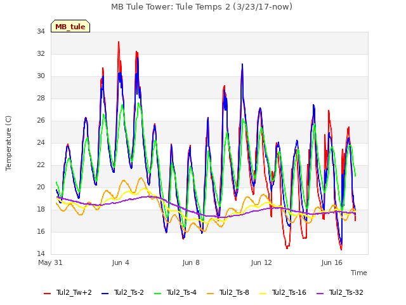Click the 24 y-axis tick label

coord(41,142)
